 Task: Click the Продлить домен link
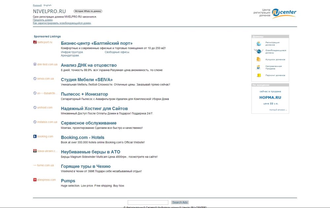pyautogui.click(x=43, y=20)
